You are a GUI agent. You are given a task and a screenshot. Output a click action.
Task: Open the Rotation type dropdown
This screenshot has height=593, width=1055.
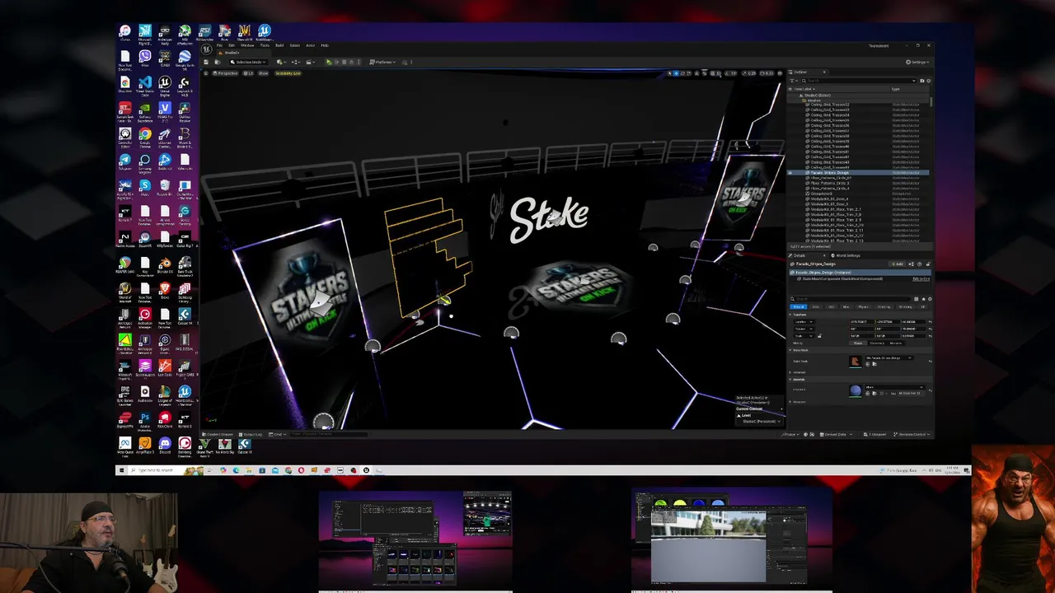click(804, 329)
